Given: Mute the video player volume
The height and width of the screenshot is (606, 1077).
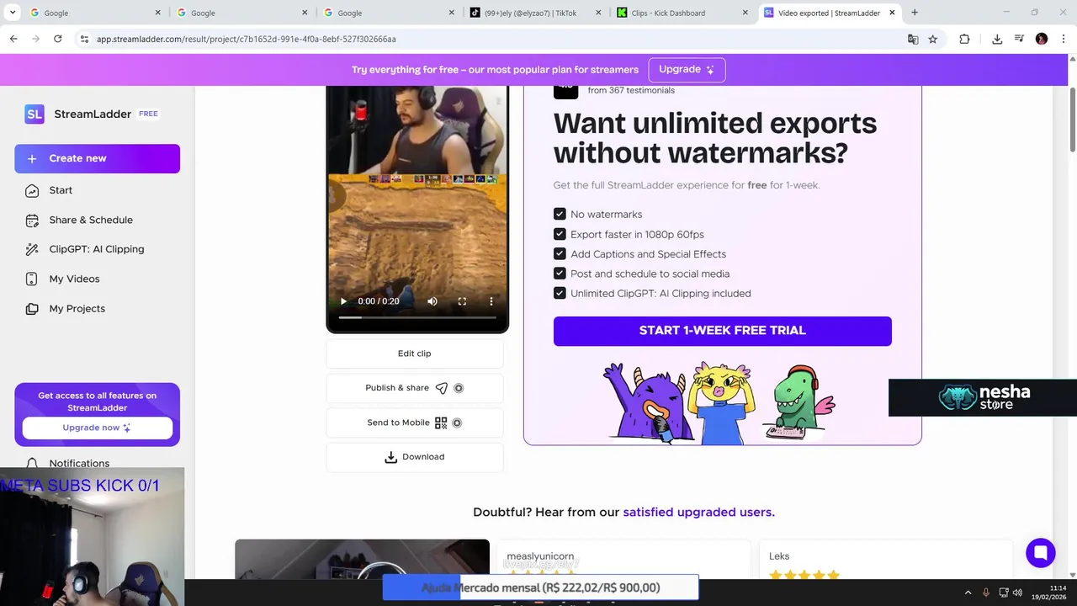Looking at the screenshot, I should pos(432,301).
